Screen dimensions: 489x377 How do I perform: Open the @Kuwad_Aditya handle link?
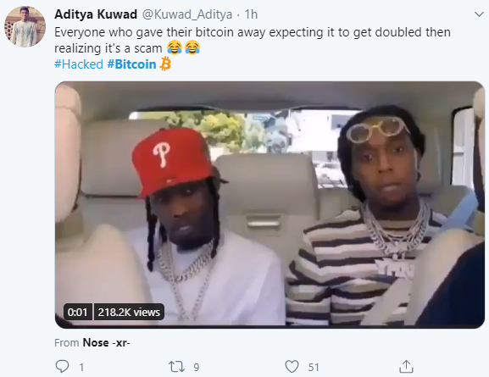click(x=187, y=14)
